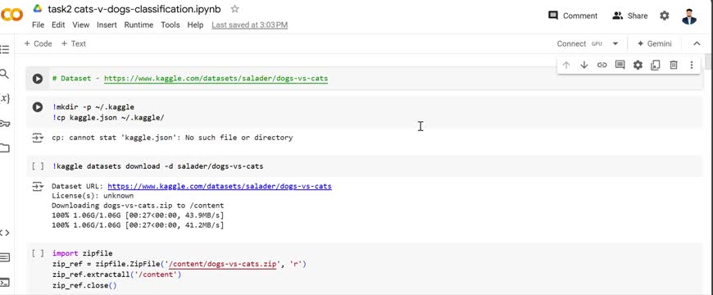Run the mkdir kaggle cell
Screen dimensions: 713x295
[37, 107]
